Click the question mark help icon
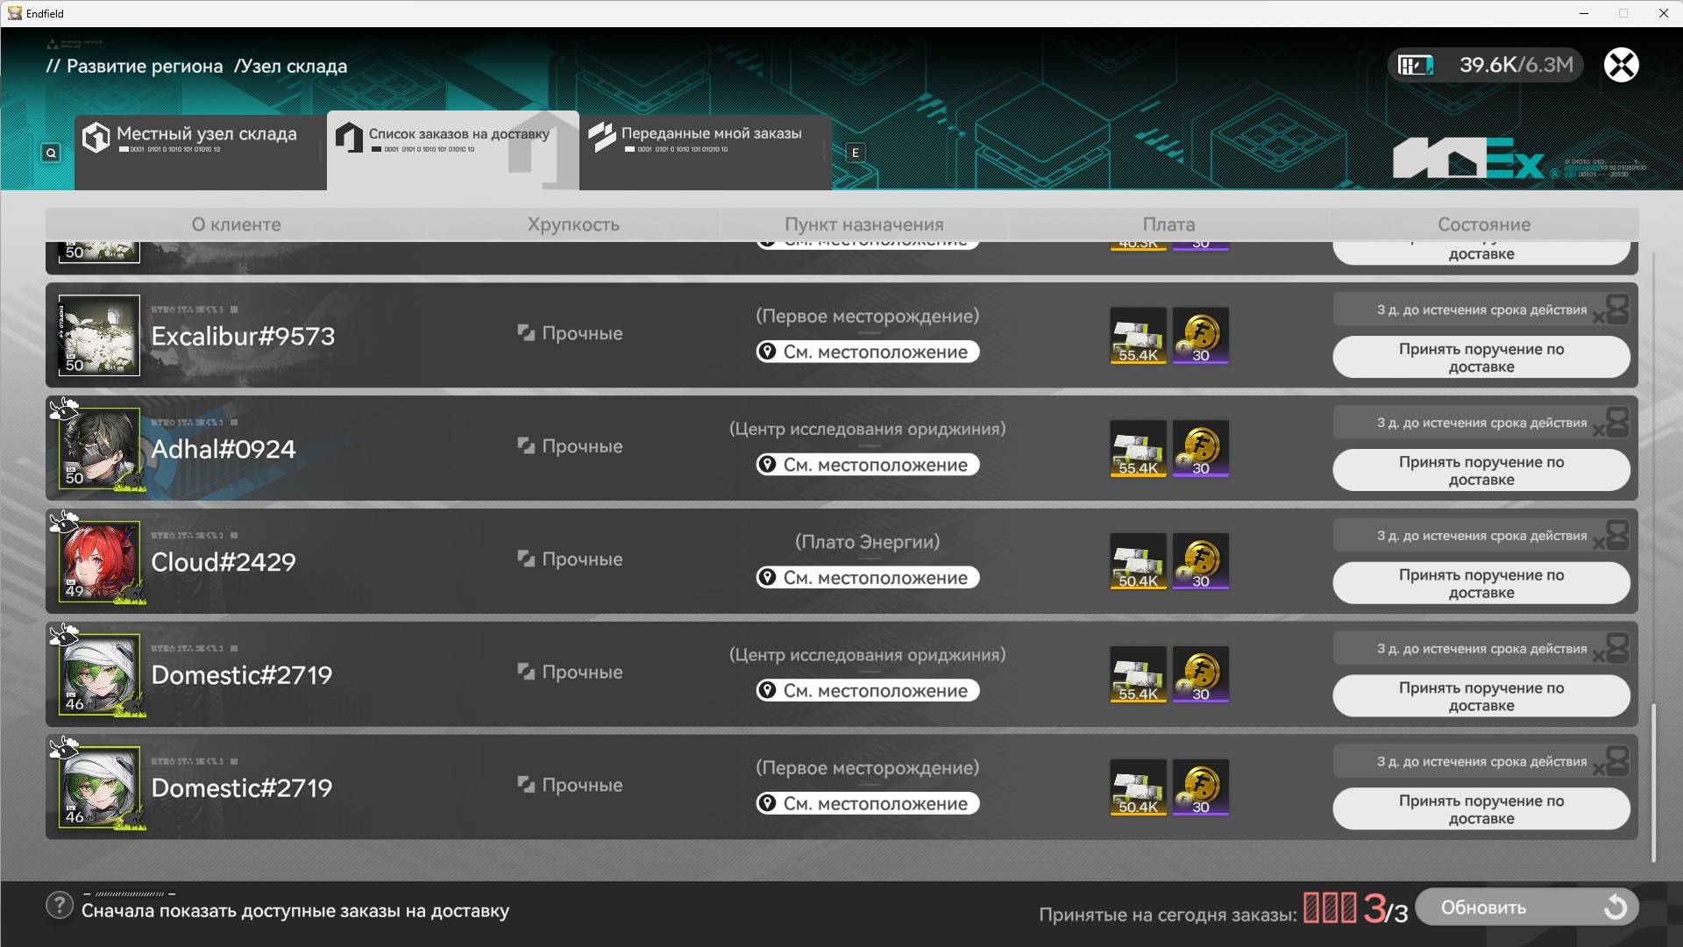 59,905
